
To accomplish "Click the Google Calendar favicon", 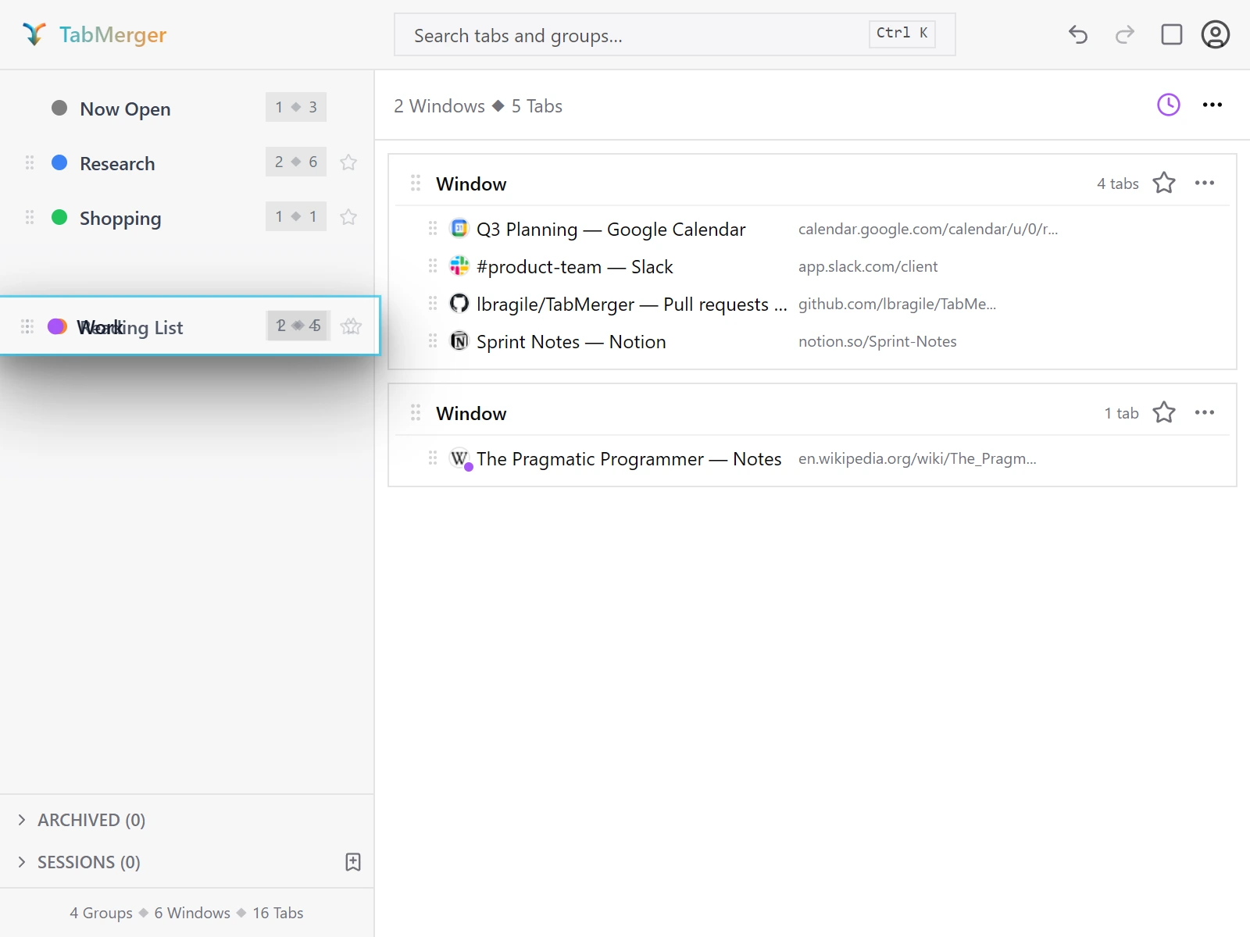I will [x=459, y=228].
